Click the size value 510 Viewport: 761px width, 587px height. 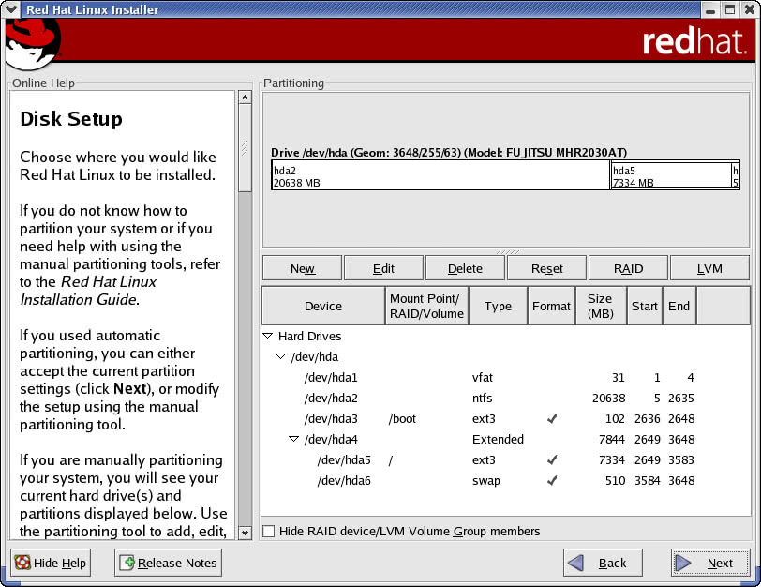pyautogui.click(x=615, y=481)
